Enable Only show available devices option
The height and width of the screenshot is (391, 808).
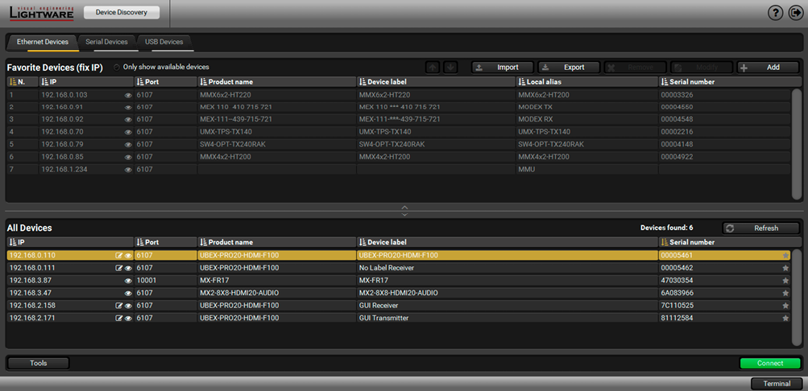click(x=118, y=67)
